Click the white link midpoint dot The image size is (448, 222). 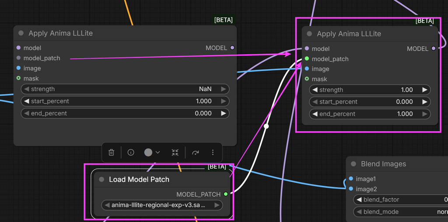266,126
